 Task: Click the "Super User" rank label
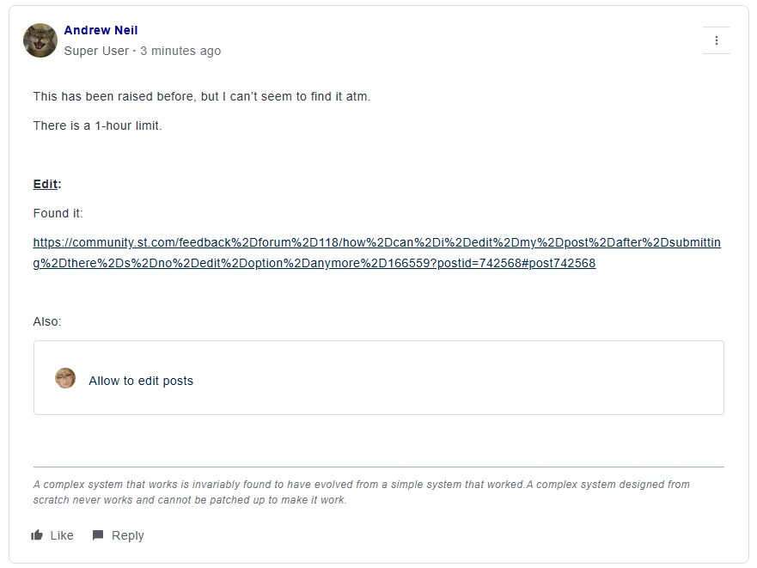(96, 51)
